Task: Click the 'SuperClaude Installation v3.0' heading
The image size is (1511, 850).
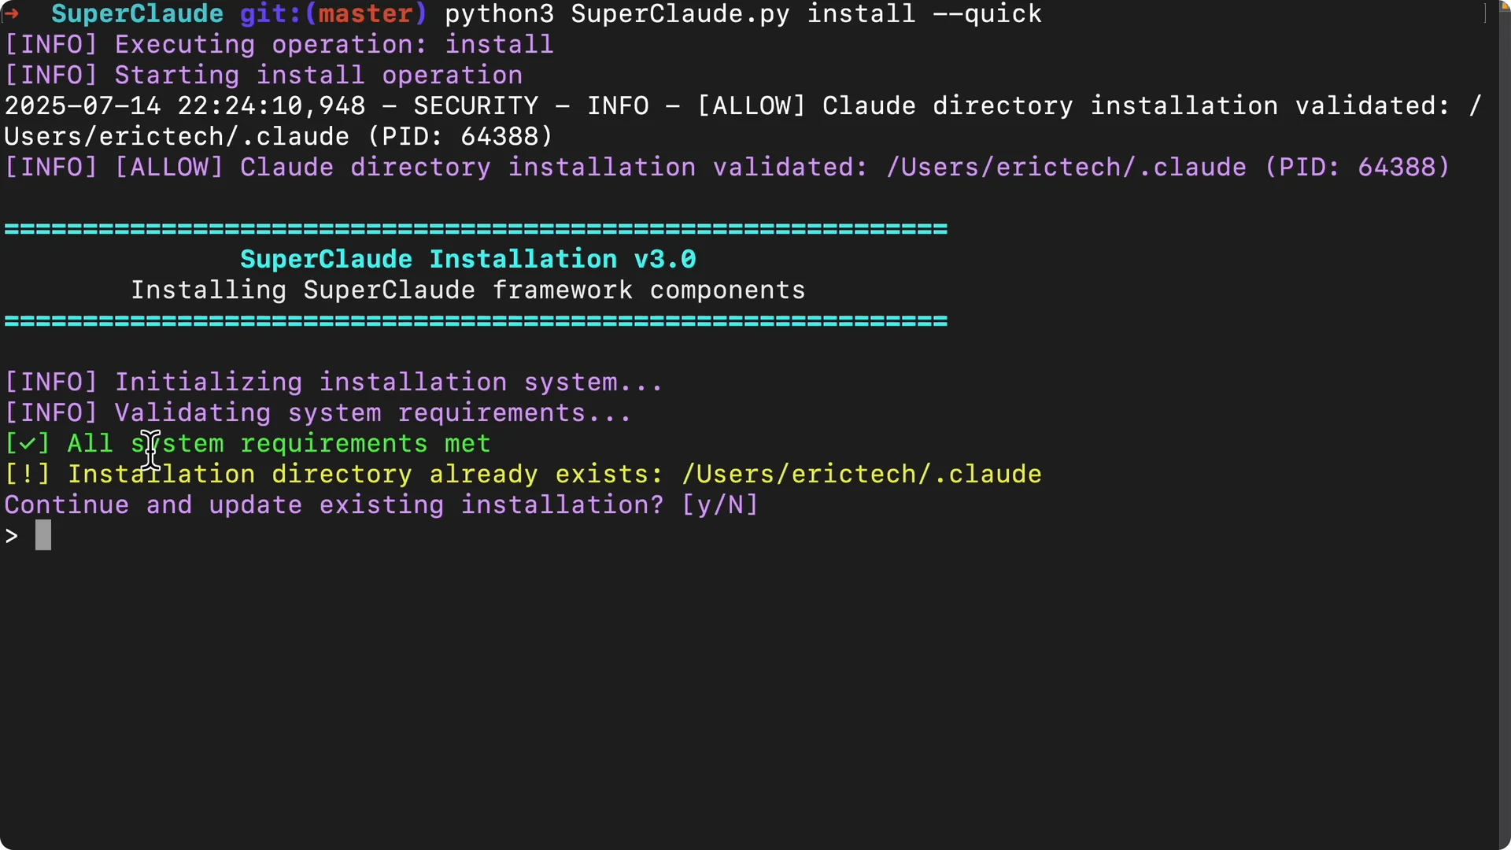Action: point(468,259)
